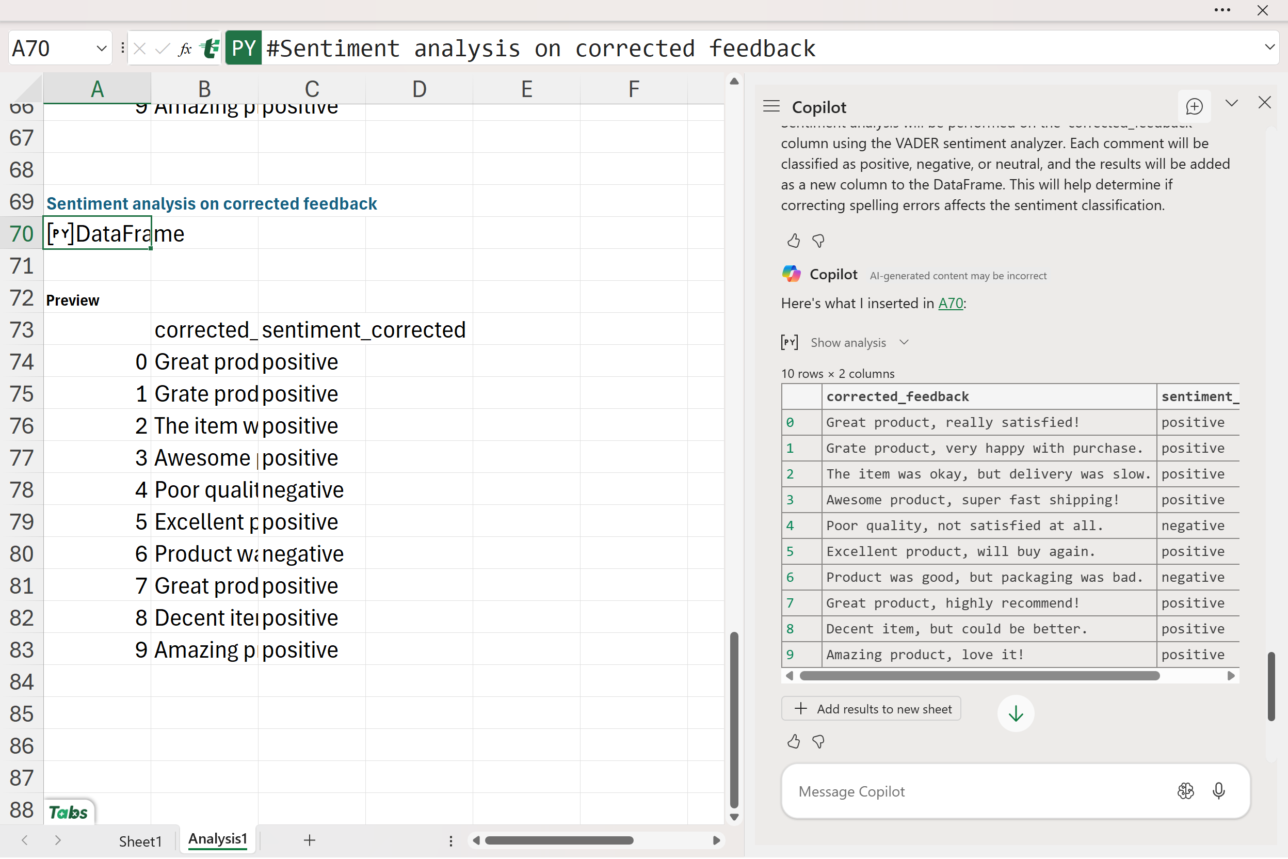Click the green PY Python mode badge
This screenshot has width=1288, height=859.
243,49
